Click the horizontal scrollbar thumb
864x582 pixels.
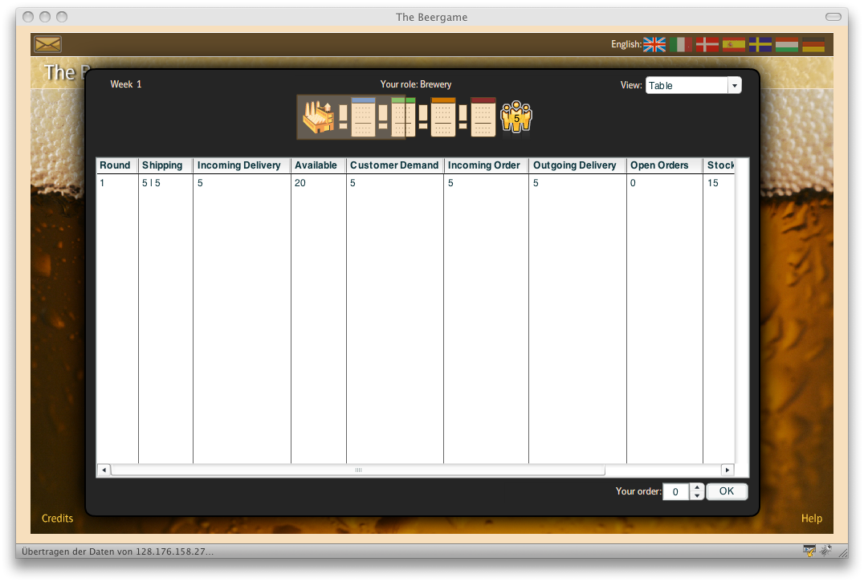click(358, 470)
